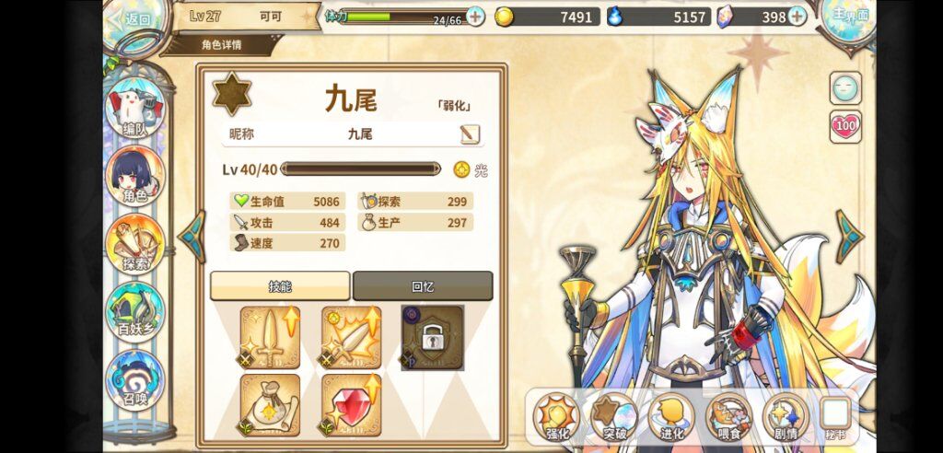Image resolution: width=943 pixels, height=453 pixels.
Task: Toggle the 秘书 secretary checkbox
Action: [x=836, y=414]
